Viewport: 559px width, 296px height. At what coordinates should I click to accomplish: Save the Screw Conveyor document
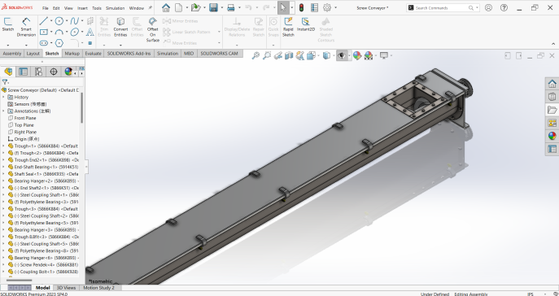pos(213,7)
